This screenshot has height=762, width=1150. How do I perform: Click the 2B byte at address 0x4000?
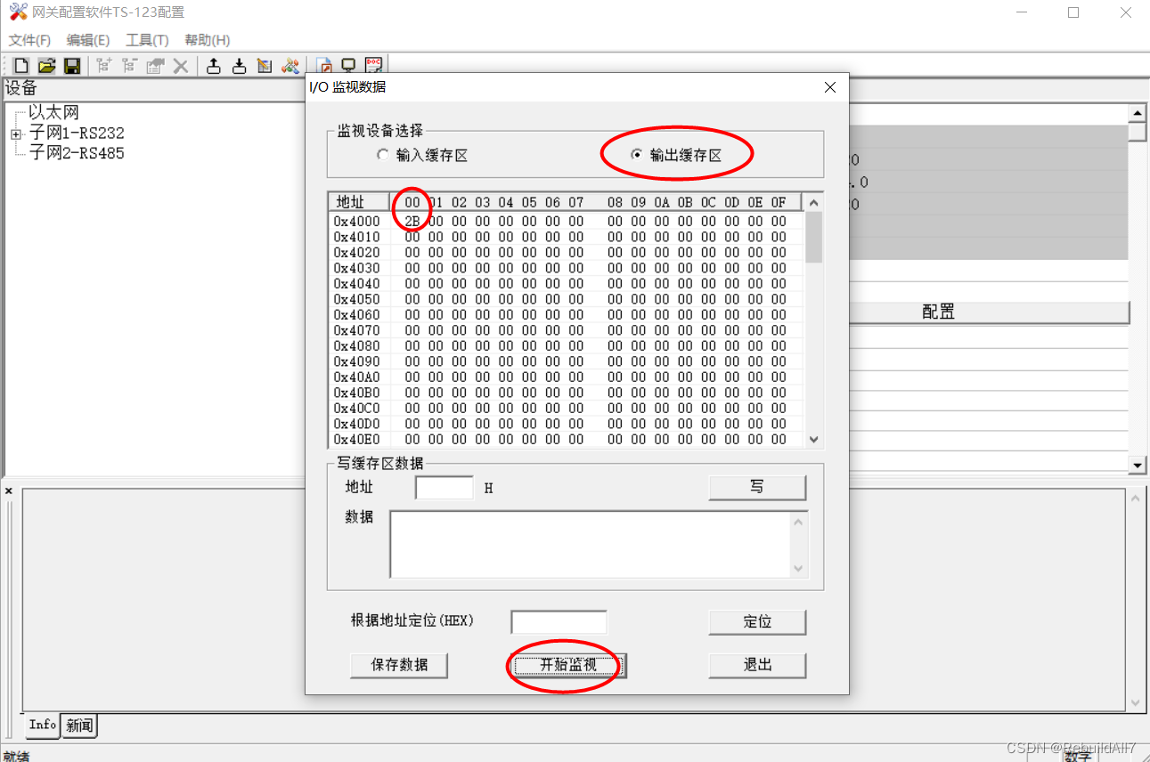[412, 222]
